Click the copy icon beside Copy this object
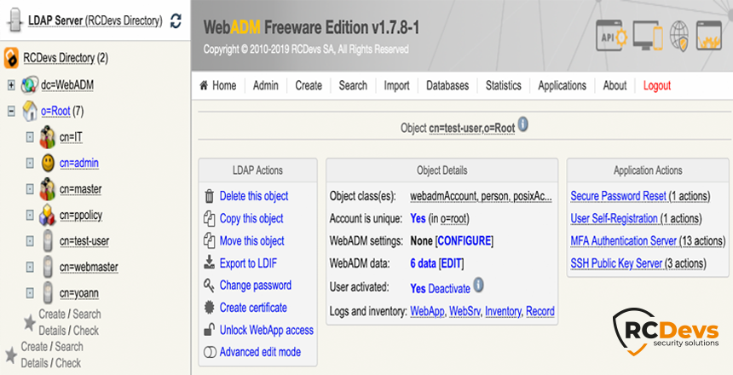Viewport: 733px width, 375px height. point(209,218)
